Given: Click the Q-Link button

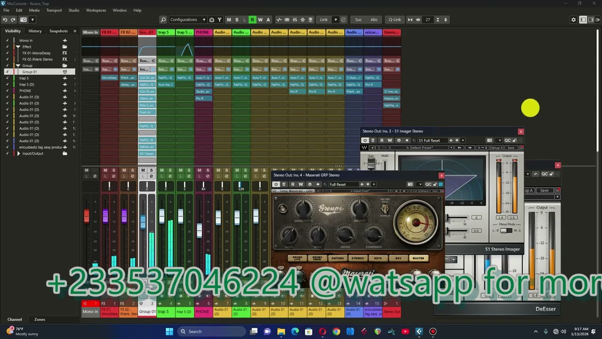Looking at the screenshot, I should pyautogui.click(x=395, y=20).
